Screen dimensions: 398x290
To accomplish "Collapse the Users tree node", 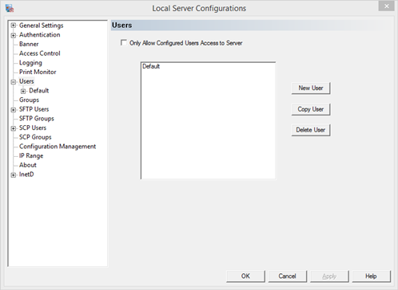I will 14,82.
